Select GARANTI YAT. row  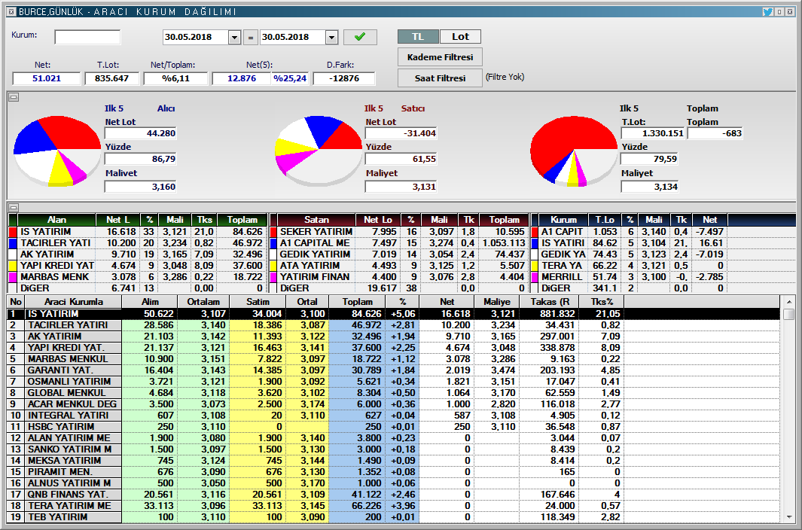pos(393,370)
